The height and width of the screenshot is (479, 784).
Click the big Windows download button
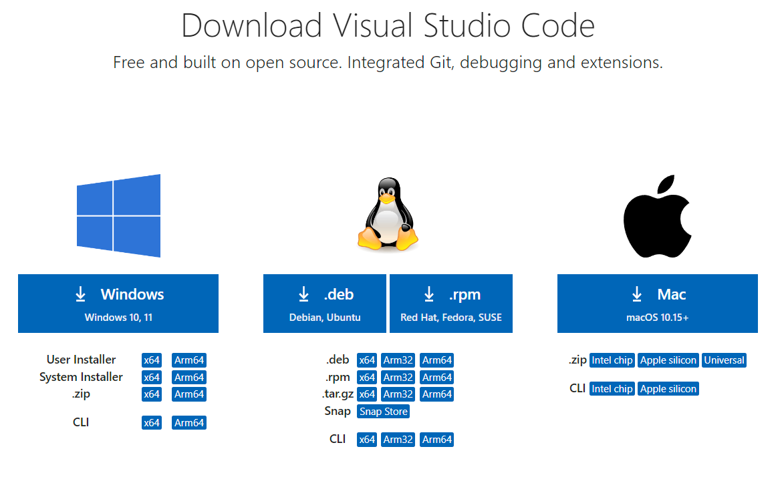click(118, 304)
